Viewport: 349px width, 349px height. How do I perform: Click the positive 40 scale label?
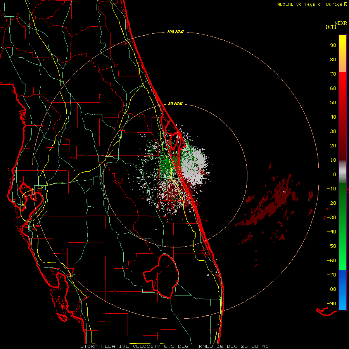pyautogui.click(x=333, y=117)
